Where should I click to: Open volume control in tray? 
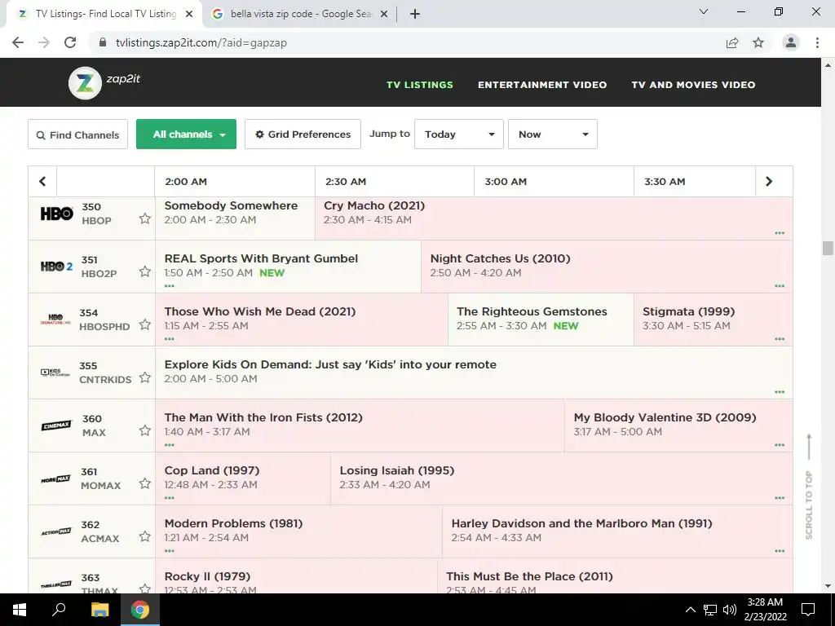(x=730, y=610)
